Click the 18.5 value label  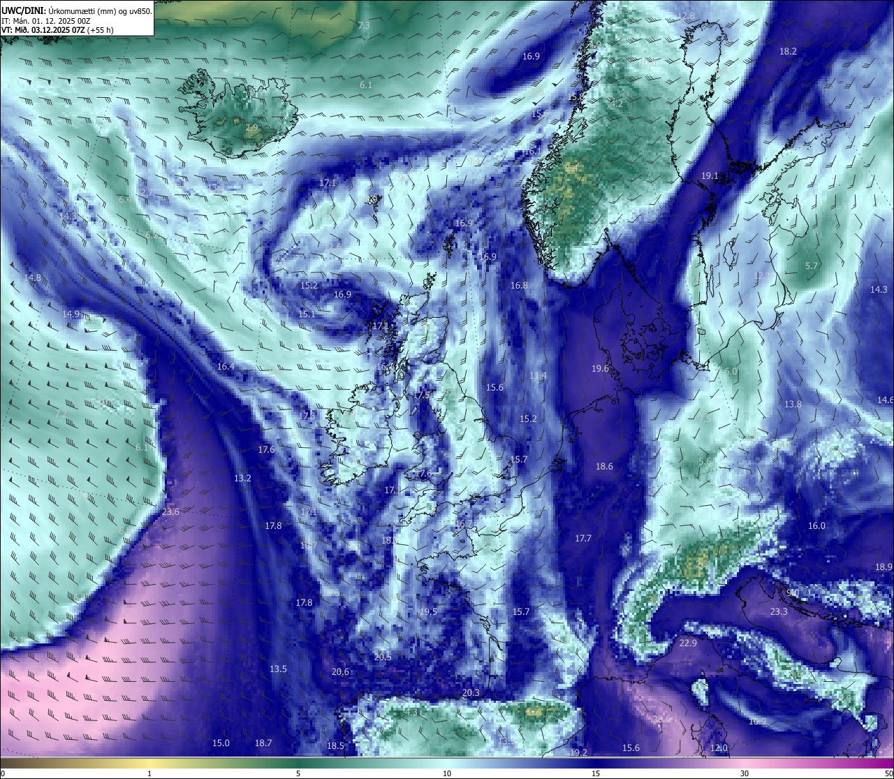(x=335, y=745)
